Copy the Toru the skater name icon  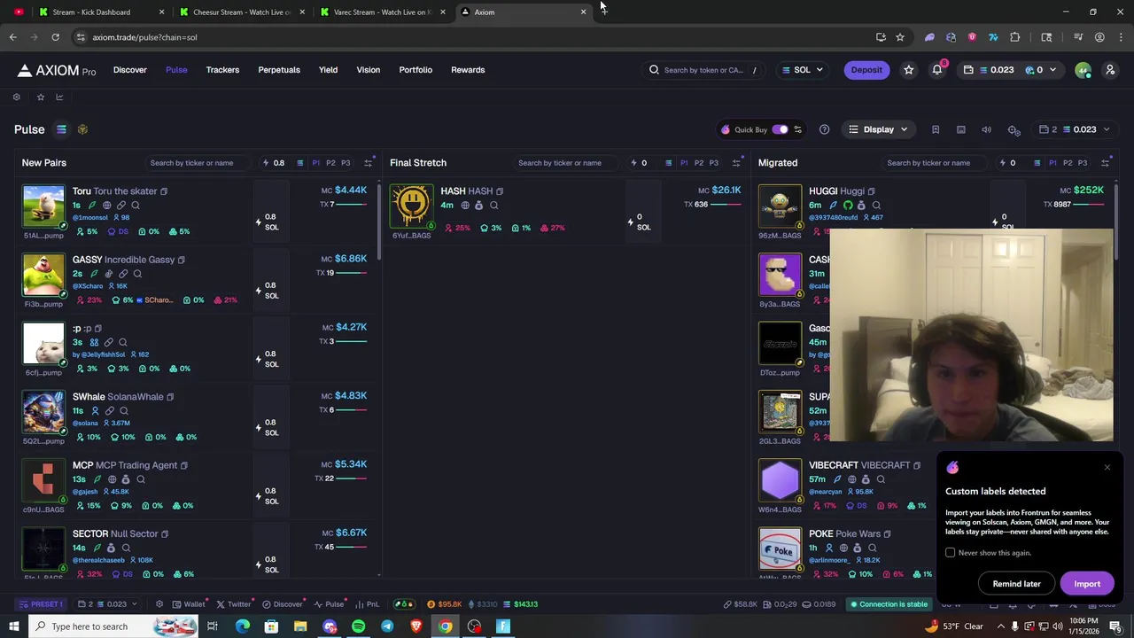tap(164, 191)
